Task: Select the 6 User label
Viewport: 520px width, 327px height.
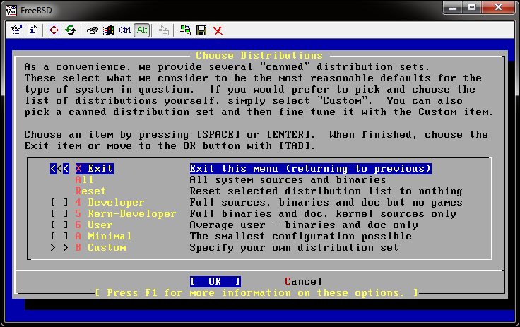Action: coord(94,225)
